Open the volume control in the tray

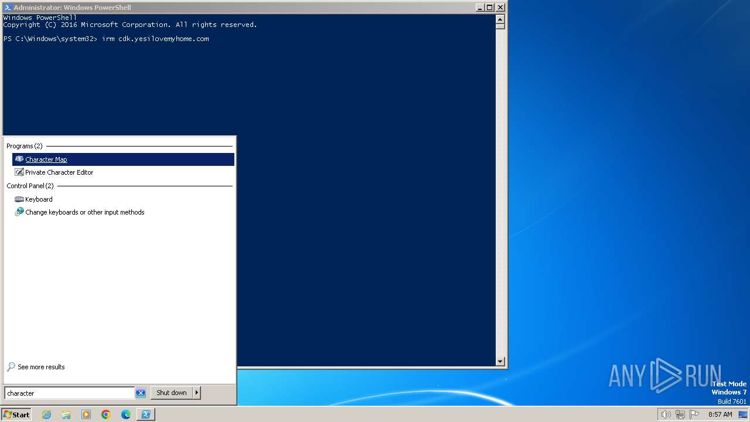[666, 414]
